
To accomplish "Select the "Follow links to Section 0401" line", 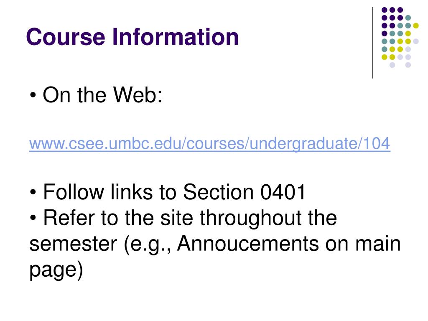I will click(174, 192).
